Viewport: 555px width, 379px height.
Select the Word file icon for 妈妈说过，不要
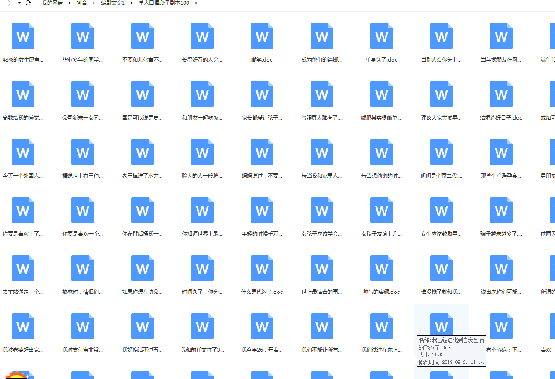coord(262,152)
